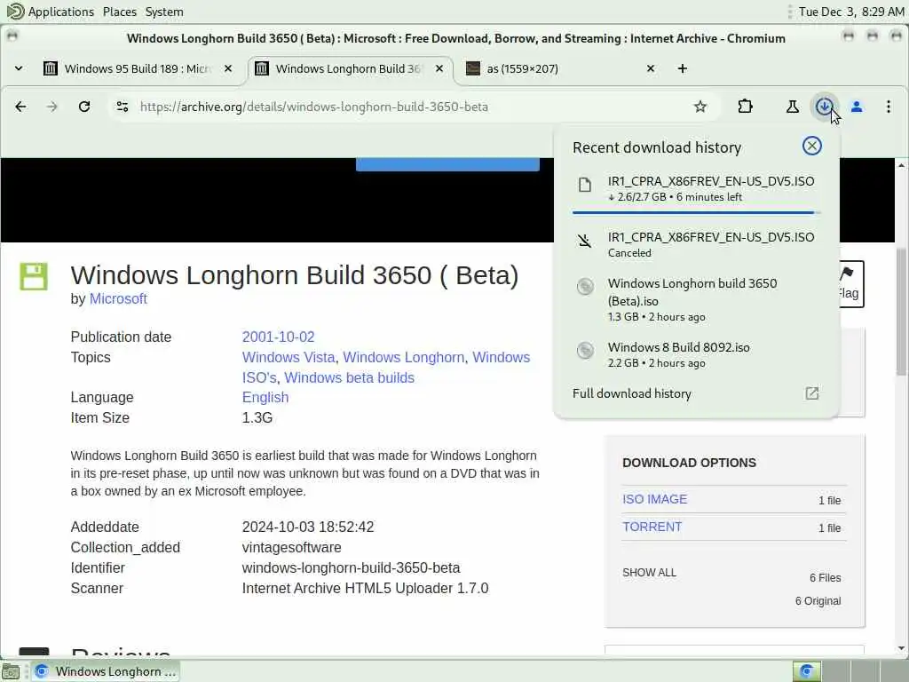Switch to the Windows 95 Build 189 tab
This screenshot has width=909, height=682.
[137, 68]
